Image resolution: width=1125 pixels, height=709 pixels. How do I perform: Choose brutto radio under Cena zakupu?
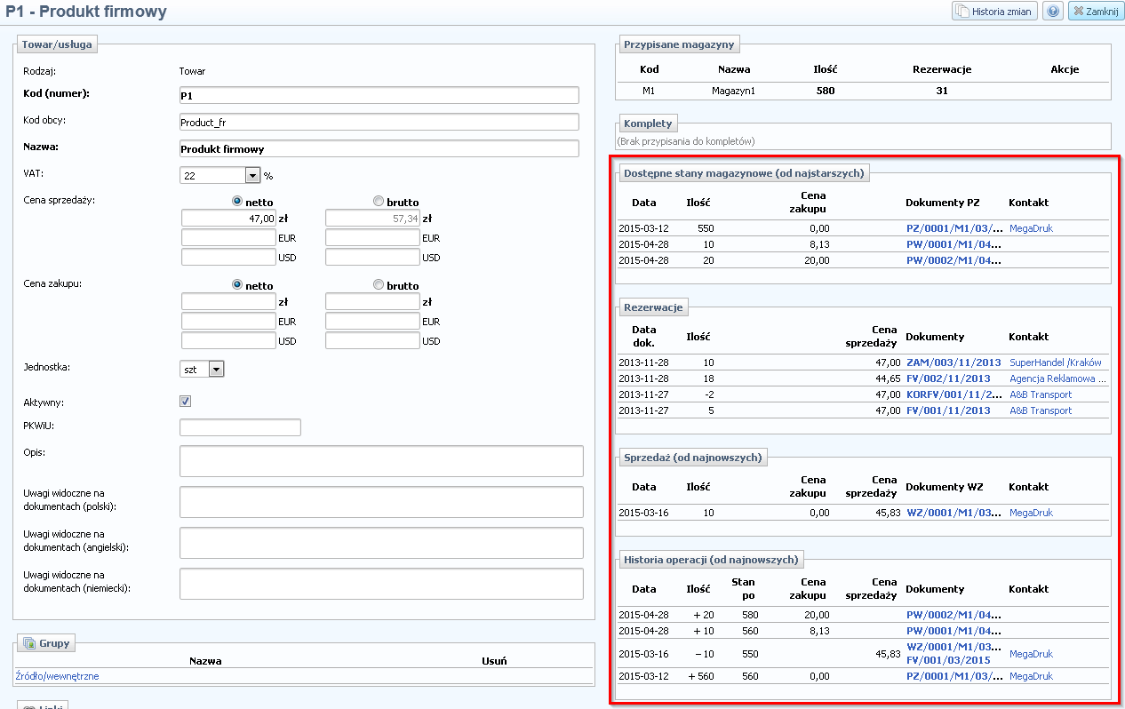pyautogui.click(x=379, y=285)
